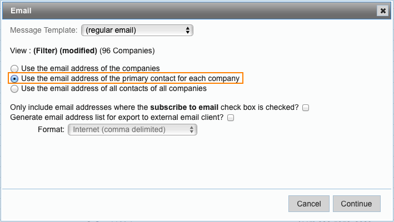This screenshot has height=222, width=394.
Task: Click the "Use the email address of the companies" label
Action: 86,68
